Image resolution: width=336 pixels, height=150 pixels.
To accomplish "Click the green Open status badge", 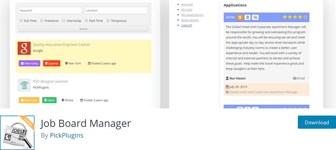I will (x=49, y=100).
